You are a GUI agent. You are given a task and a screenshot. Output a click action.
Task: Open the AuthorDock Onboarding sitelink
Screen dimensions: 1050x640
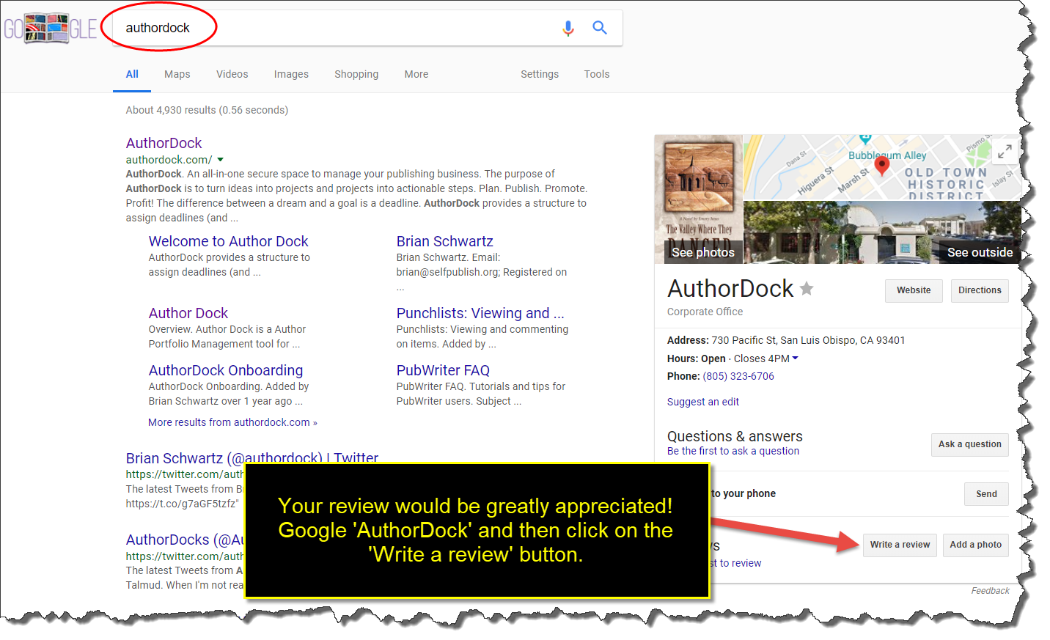(x=226, y=370)
